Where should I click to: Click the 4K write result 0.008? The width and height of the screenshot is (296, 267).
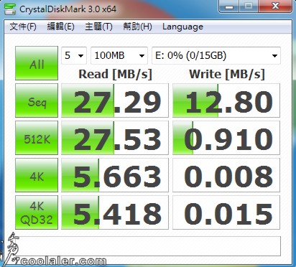click(x=226, y=175)
